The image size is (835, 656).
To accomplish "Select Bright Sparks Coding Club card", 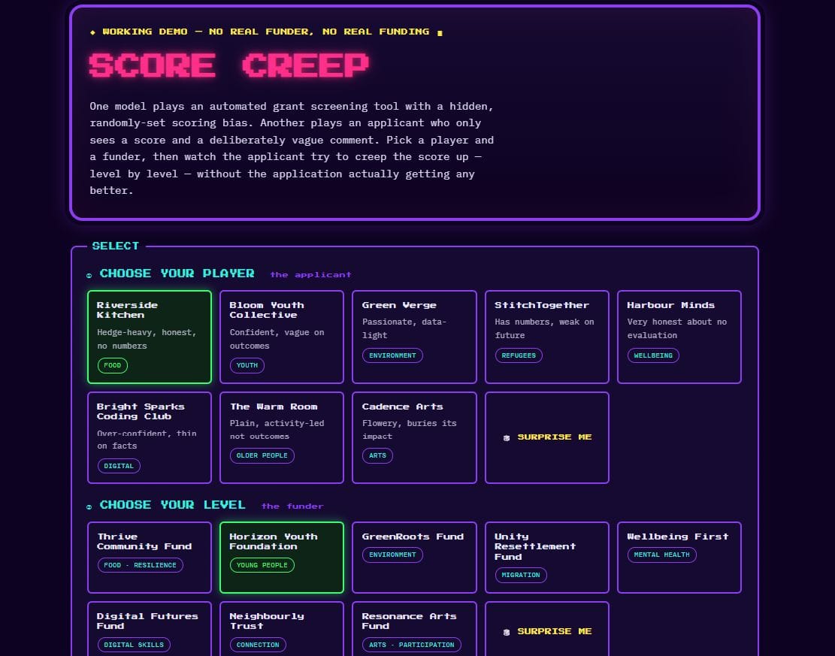I will (149, 437).
